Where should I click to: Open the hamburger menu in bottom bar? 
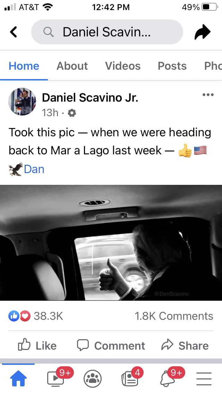204,379
